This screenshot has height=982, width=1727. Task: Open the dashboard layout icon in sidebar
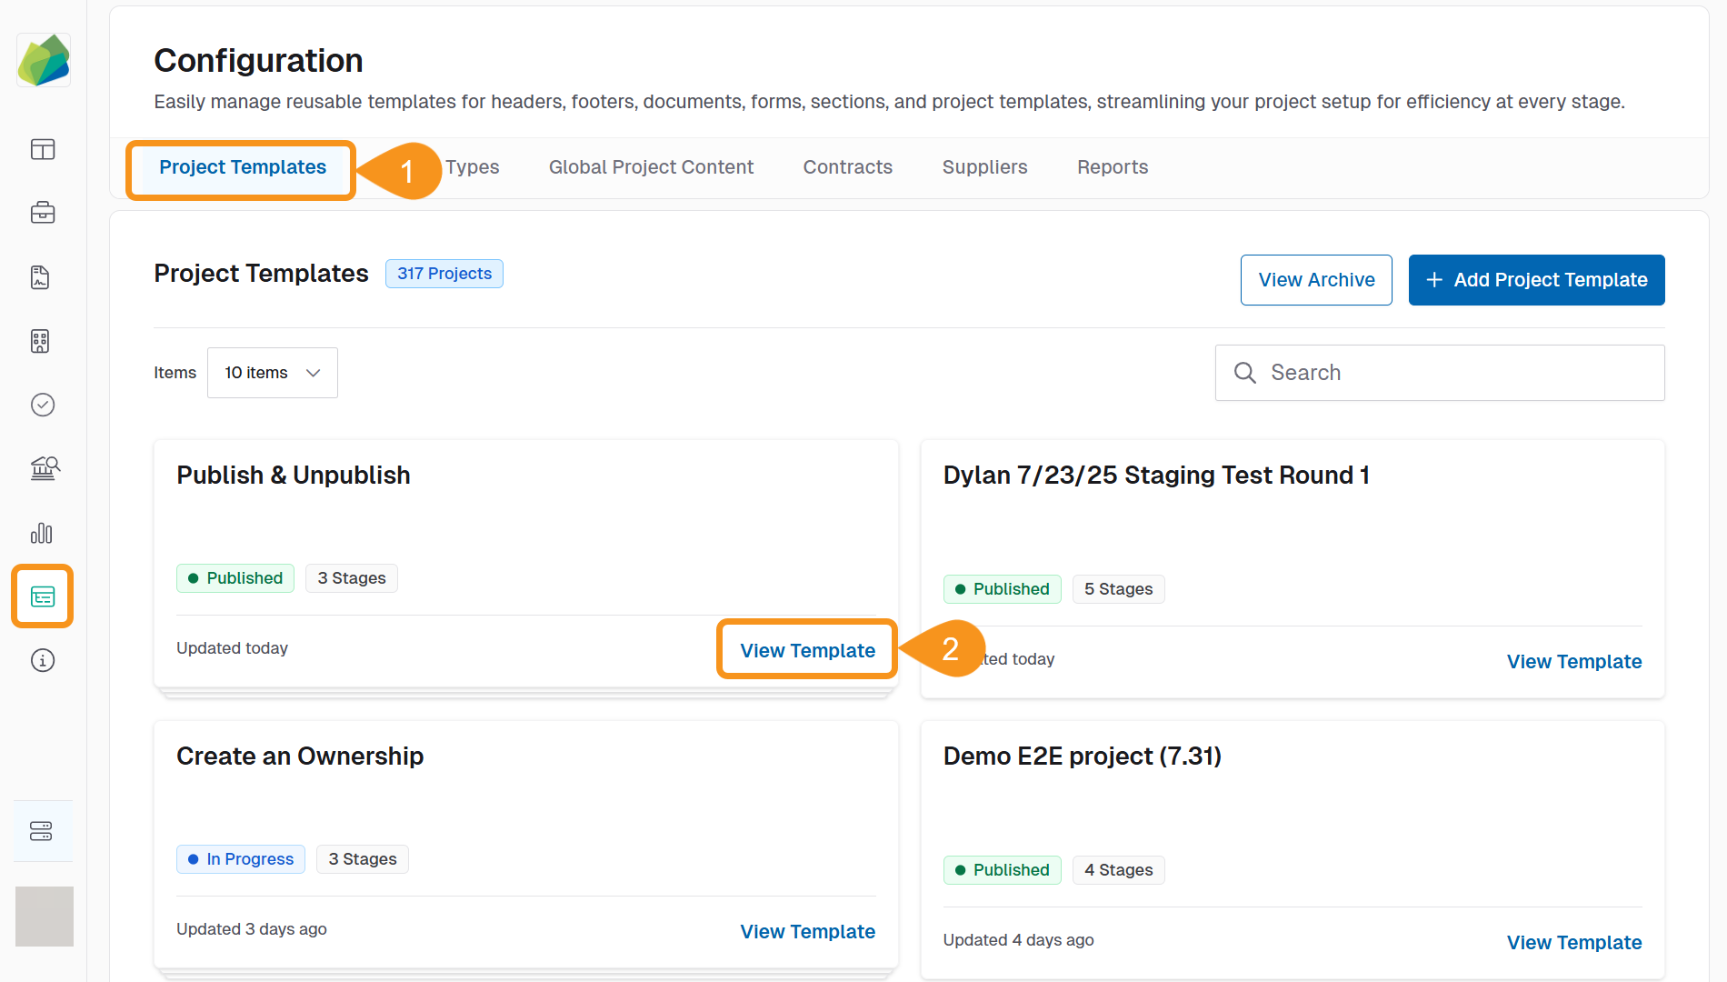coord(43,149)
